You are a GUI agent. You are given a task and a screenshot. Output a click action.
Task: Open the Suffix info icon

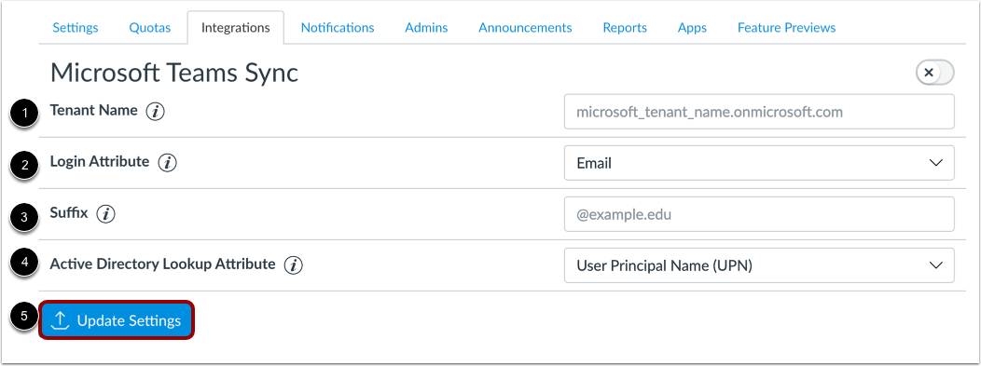pos(106,214)
